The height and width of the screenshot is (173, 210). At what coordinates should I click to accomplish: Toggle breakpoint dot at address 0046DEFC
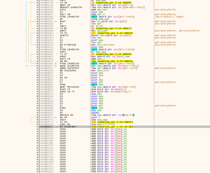click(37, 127)
